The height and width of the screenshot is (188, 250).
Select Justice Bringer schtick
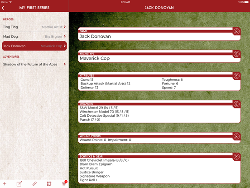91,172
